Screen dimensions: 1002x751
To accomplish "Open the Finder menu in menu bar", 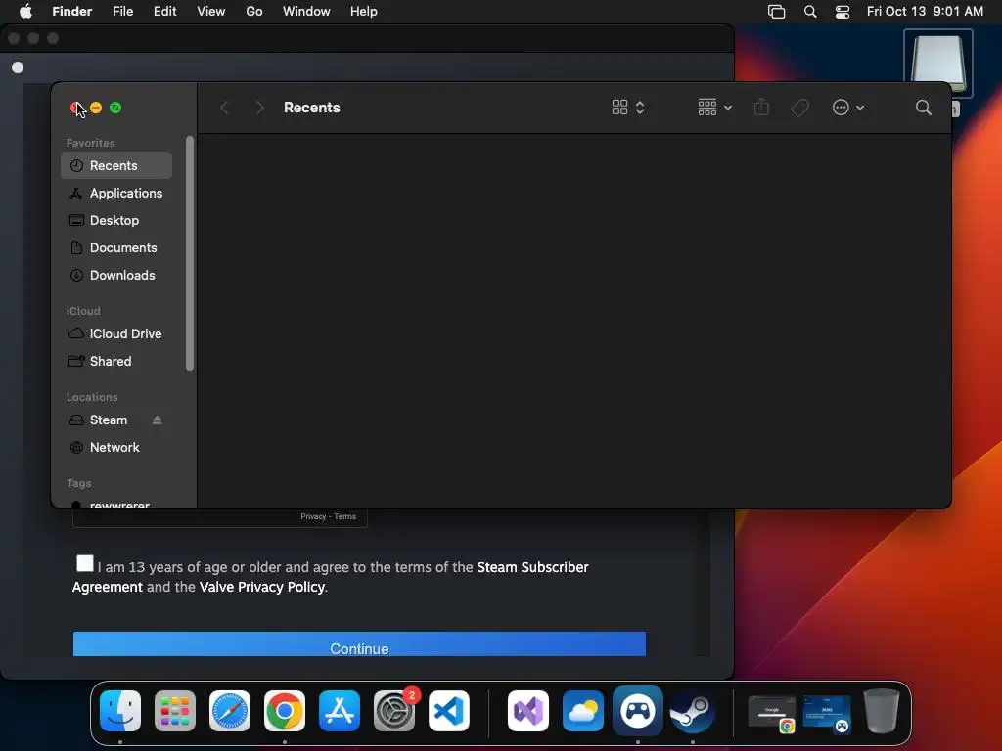I will [72, 12].
